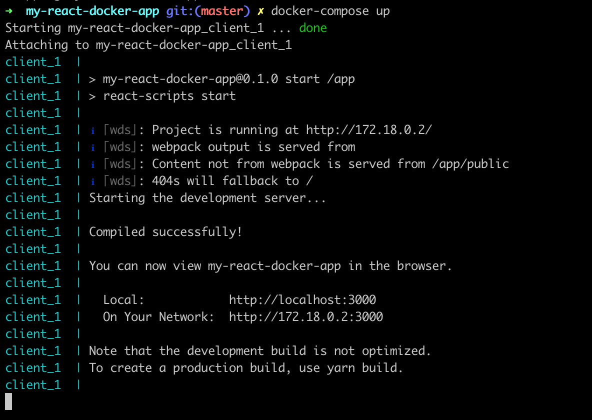The image size is (592, 420).
Task: Click the info icon on 'webpack output' line
Action: coord(93,147)
